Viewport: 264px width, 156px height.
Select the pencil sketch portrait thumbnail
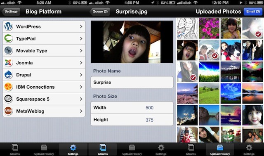[x=187, y=28]
